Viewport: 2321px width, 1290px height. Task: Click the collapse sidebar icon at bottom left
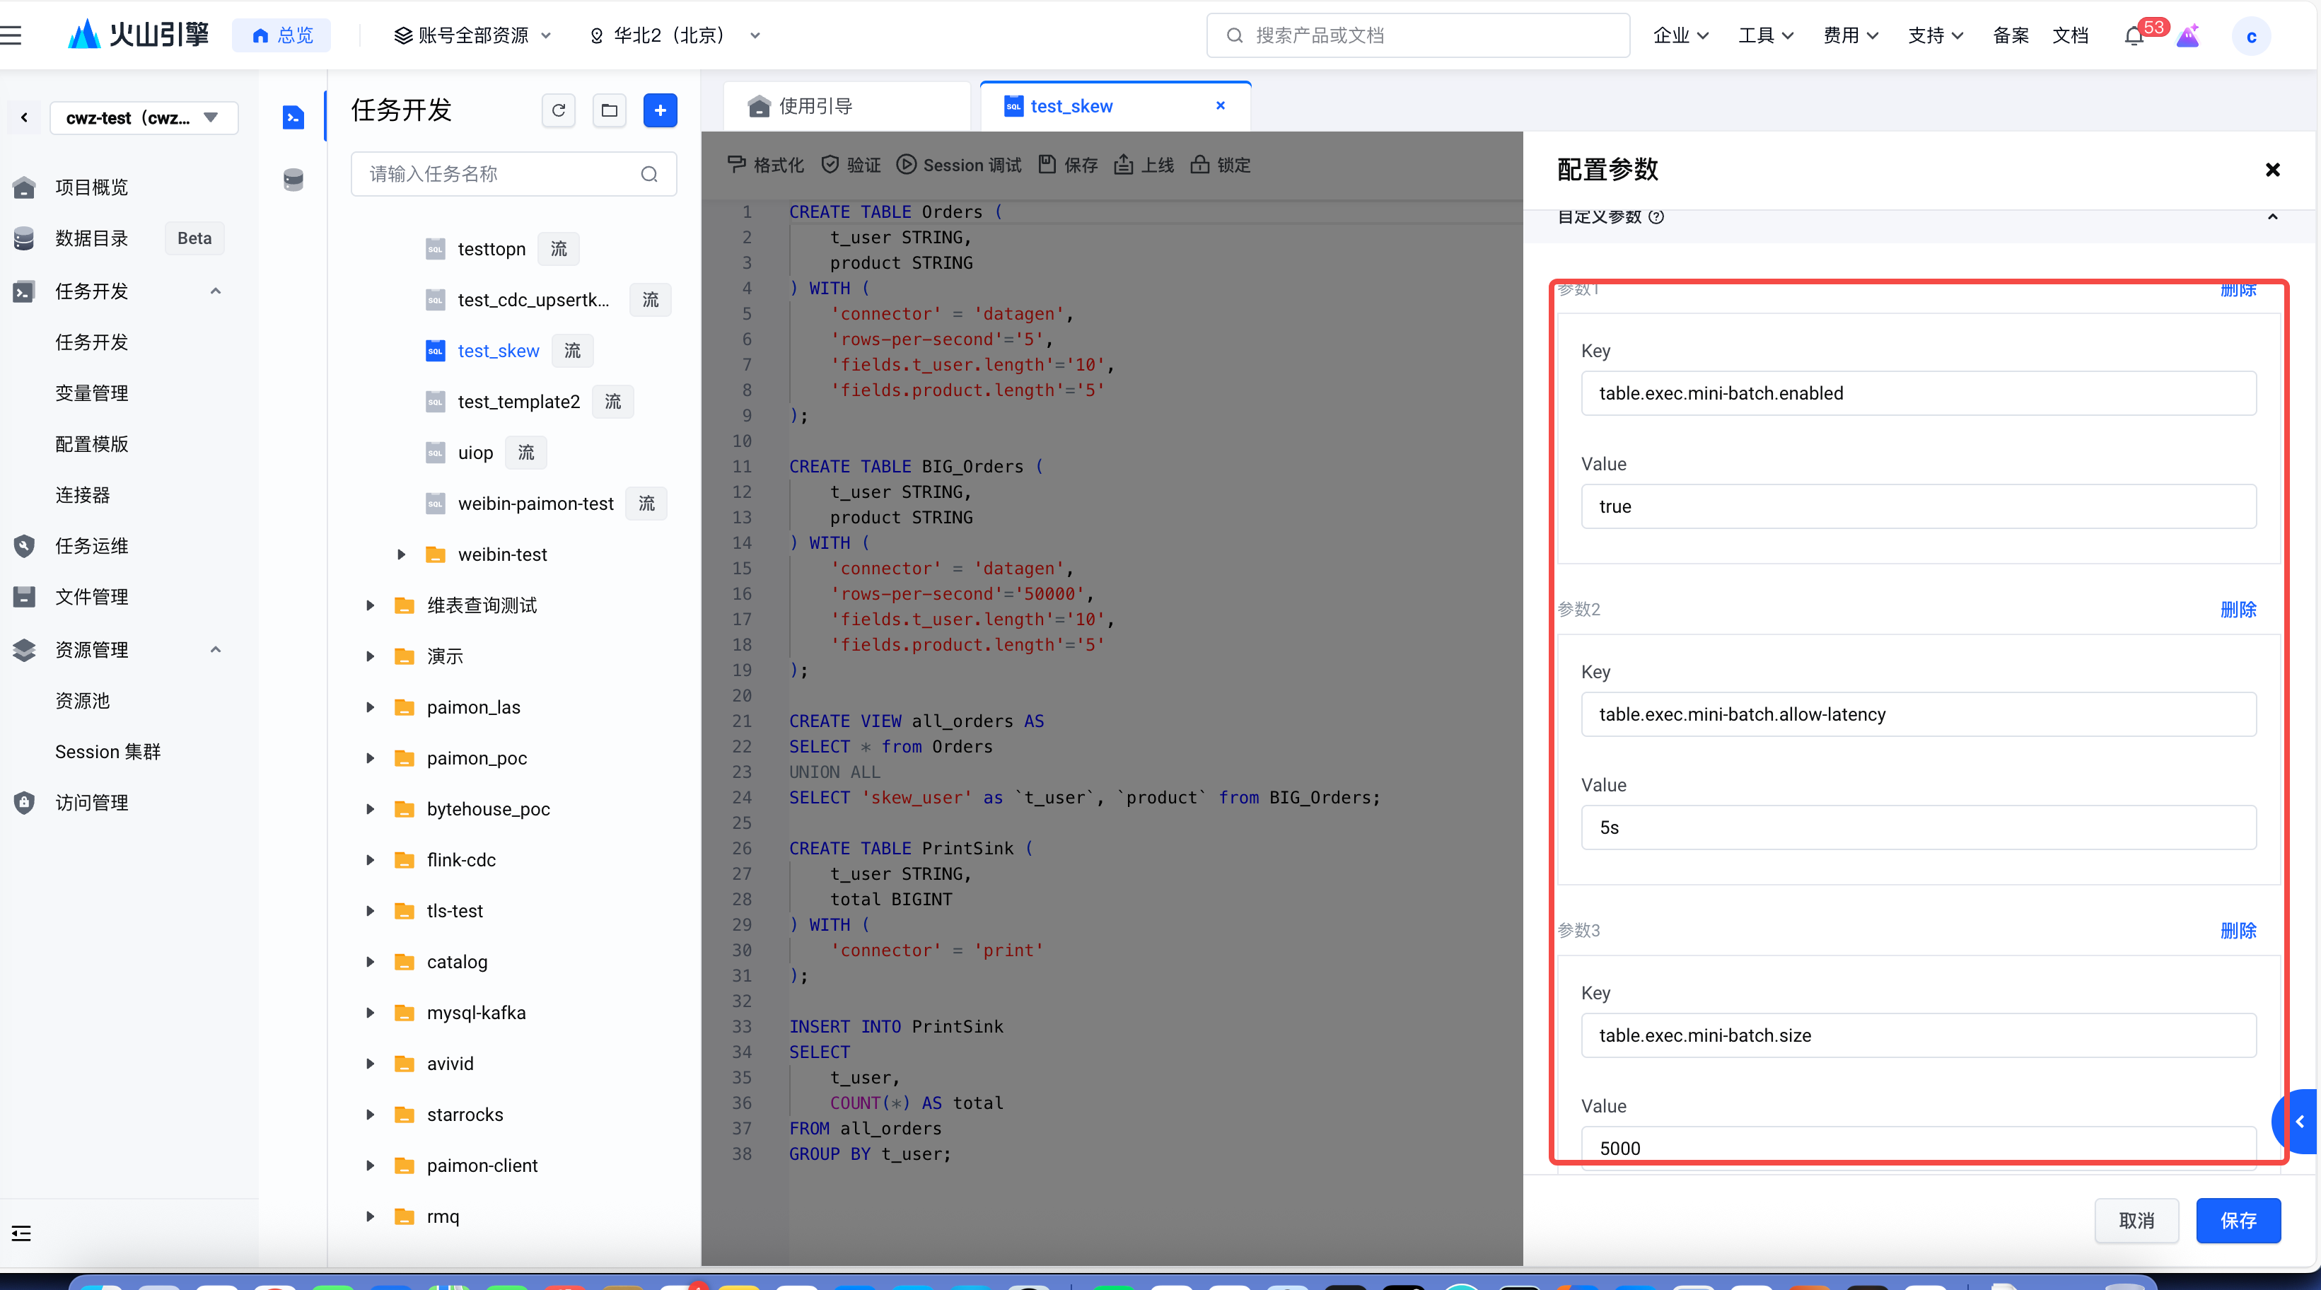pos(21,1233)
